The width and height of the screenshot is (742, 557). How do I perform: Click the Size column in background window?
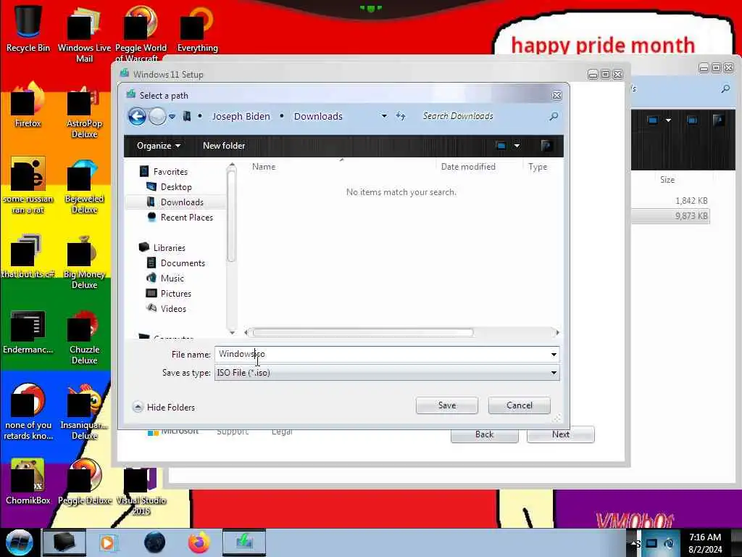pyautogui.click(x=667, y=180)
